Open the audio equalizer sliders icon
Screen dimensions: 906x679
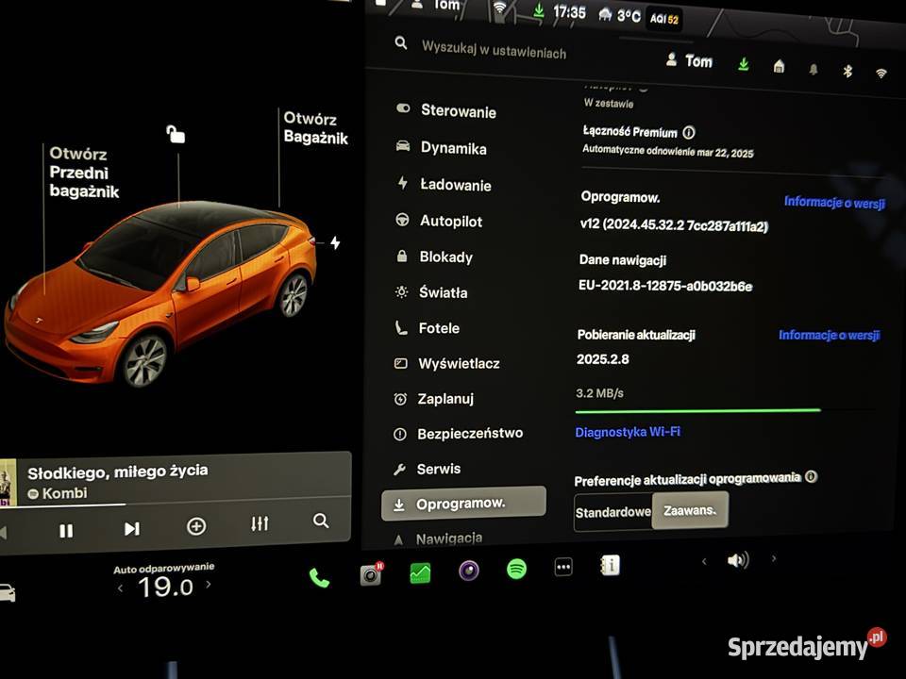[260, 523]
